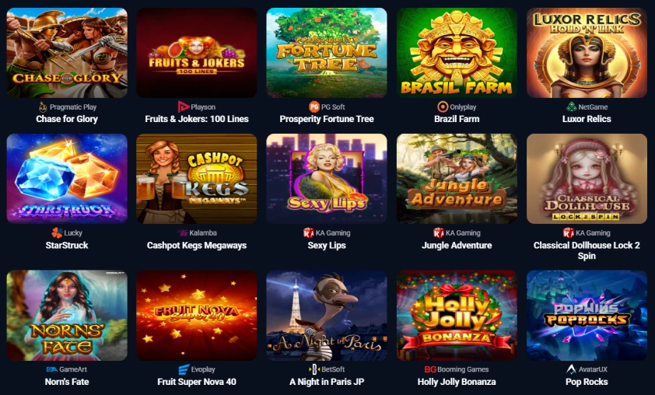Open the Classical Dollhouse Lock 2 Spin title
This screenshot has height=395, width=655.
pos(587,250)
